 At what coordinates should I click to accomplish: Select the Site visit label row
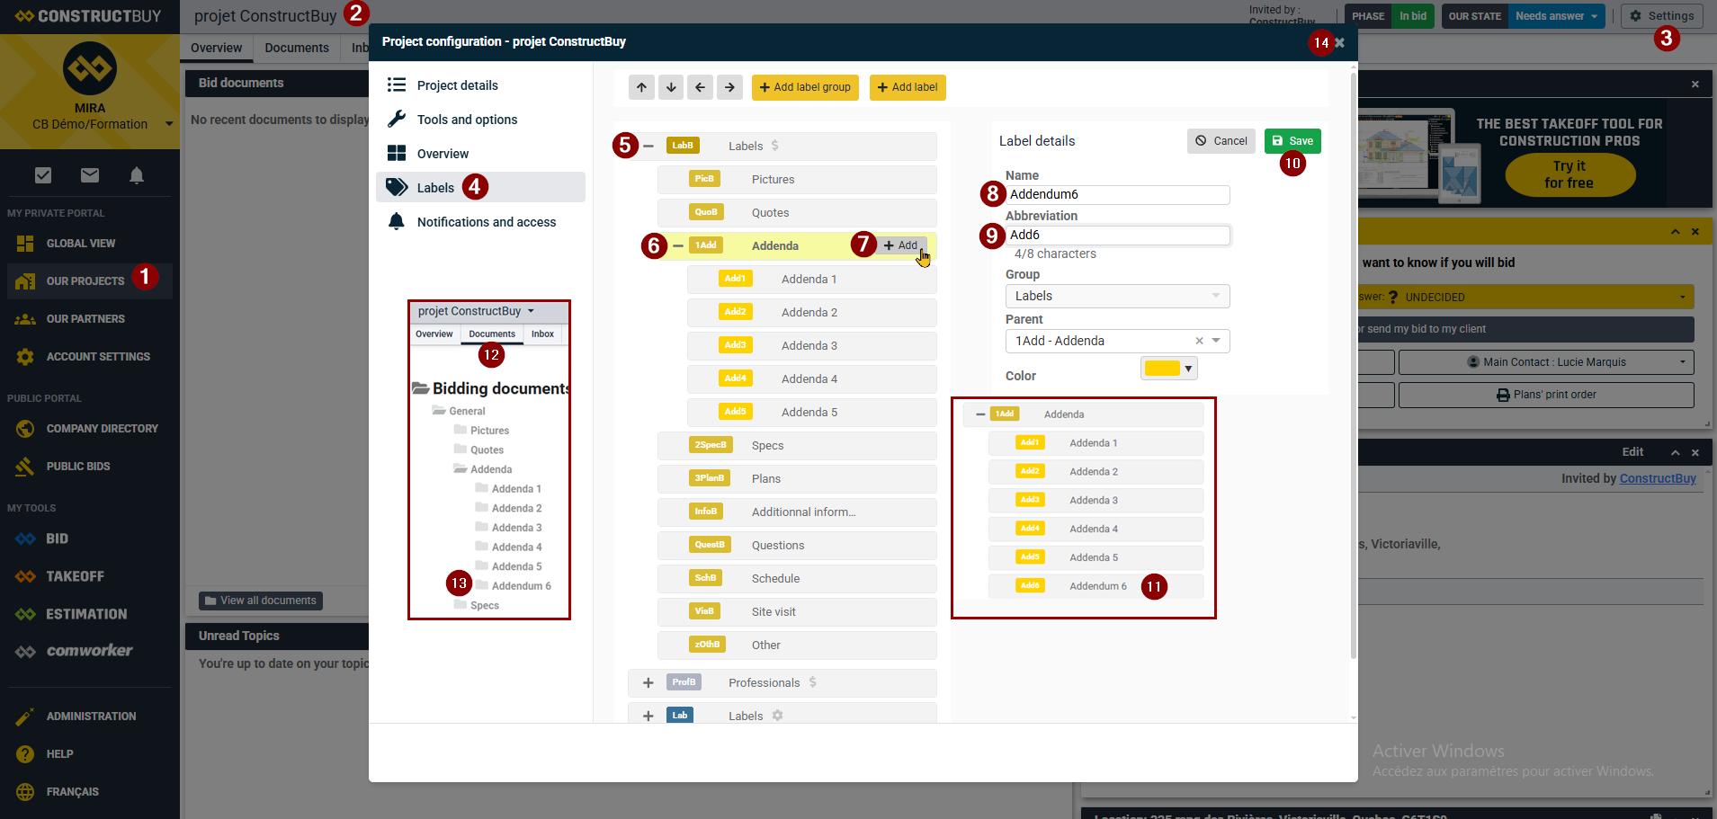pos(797,611)
